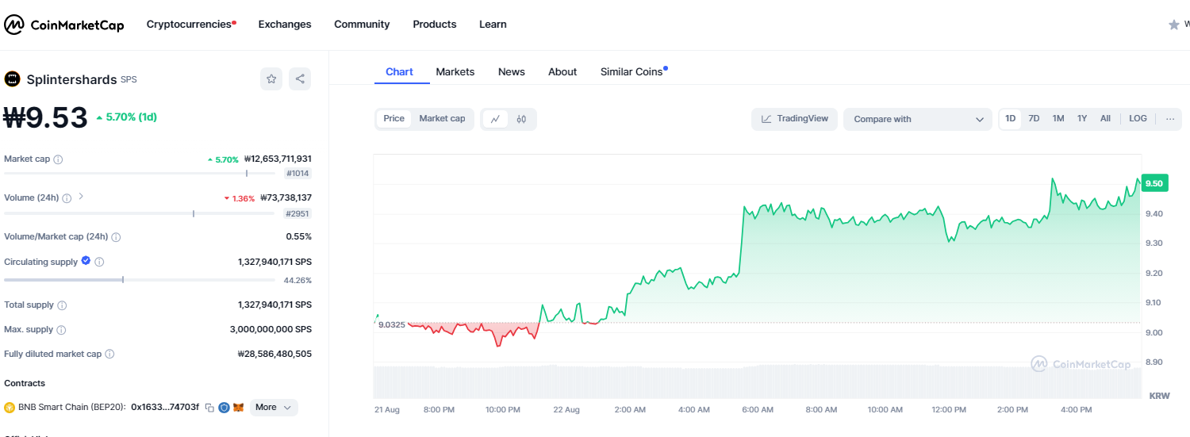Select the market cap rank slider bar
Image resolution: width=1190 pixels, height=437 pixels.
pyautogui.click(x=140, y=173)
